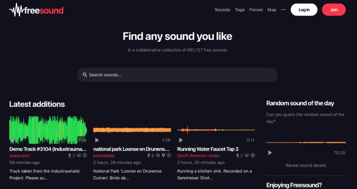Click layers icon on klankbeeld's national park sound
The width and height of the screenshot is (357, 189).
(158, 156)
